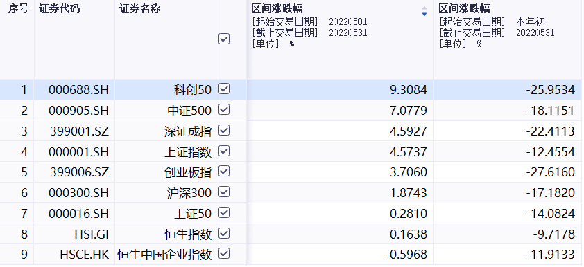Select the year-to-date value -12.4554
584x267 pixels.
pos(551,152)
